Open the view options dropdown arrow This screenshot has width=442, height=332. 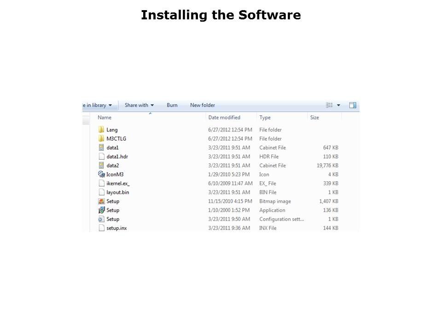(338, 105)
